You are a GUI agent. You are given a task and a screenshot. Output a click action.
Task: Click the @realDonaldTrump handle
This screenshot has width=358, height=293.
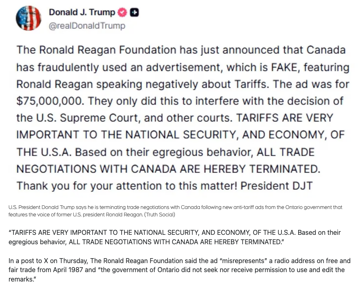click(87, 26)
